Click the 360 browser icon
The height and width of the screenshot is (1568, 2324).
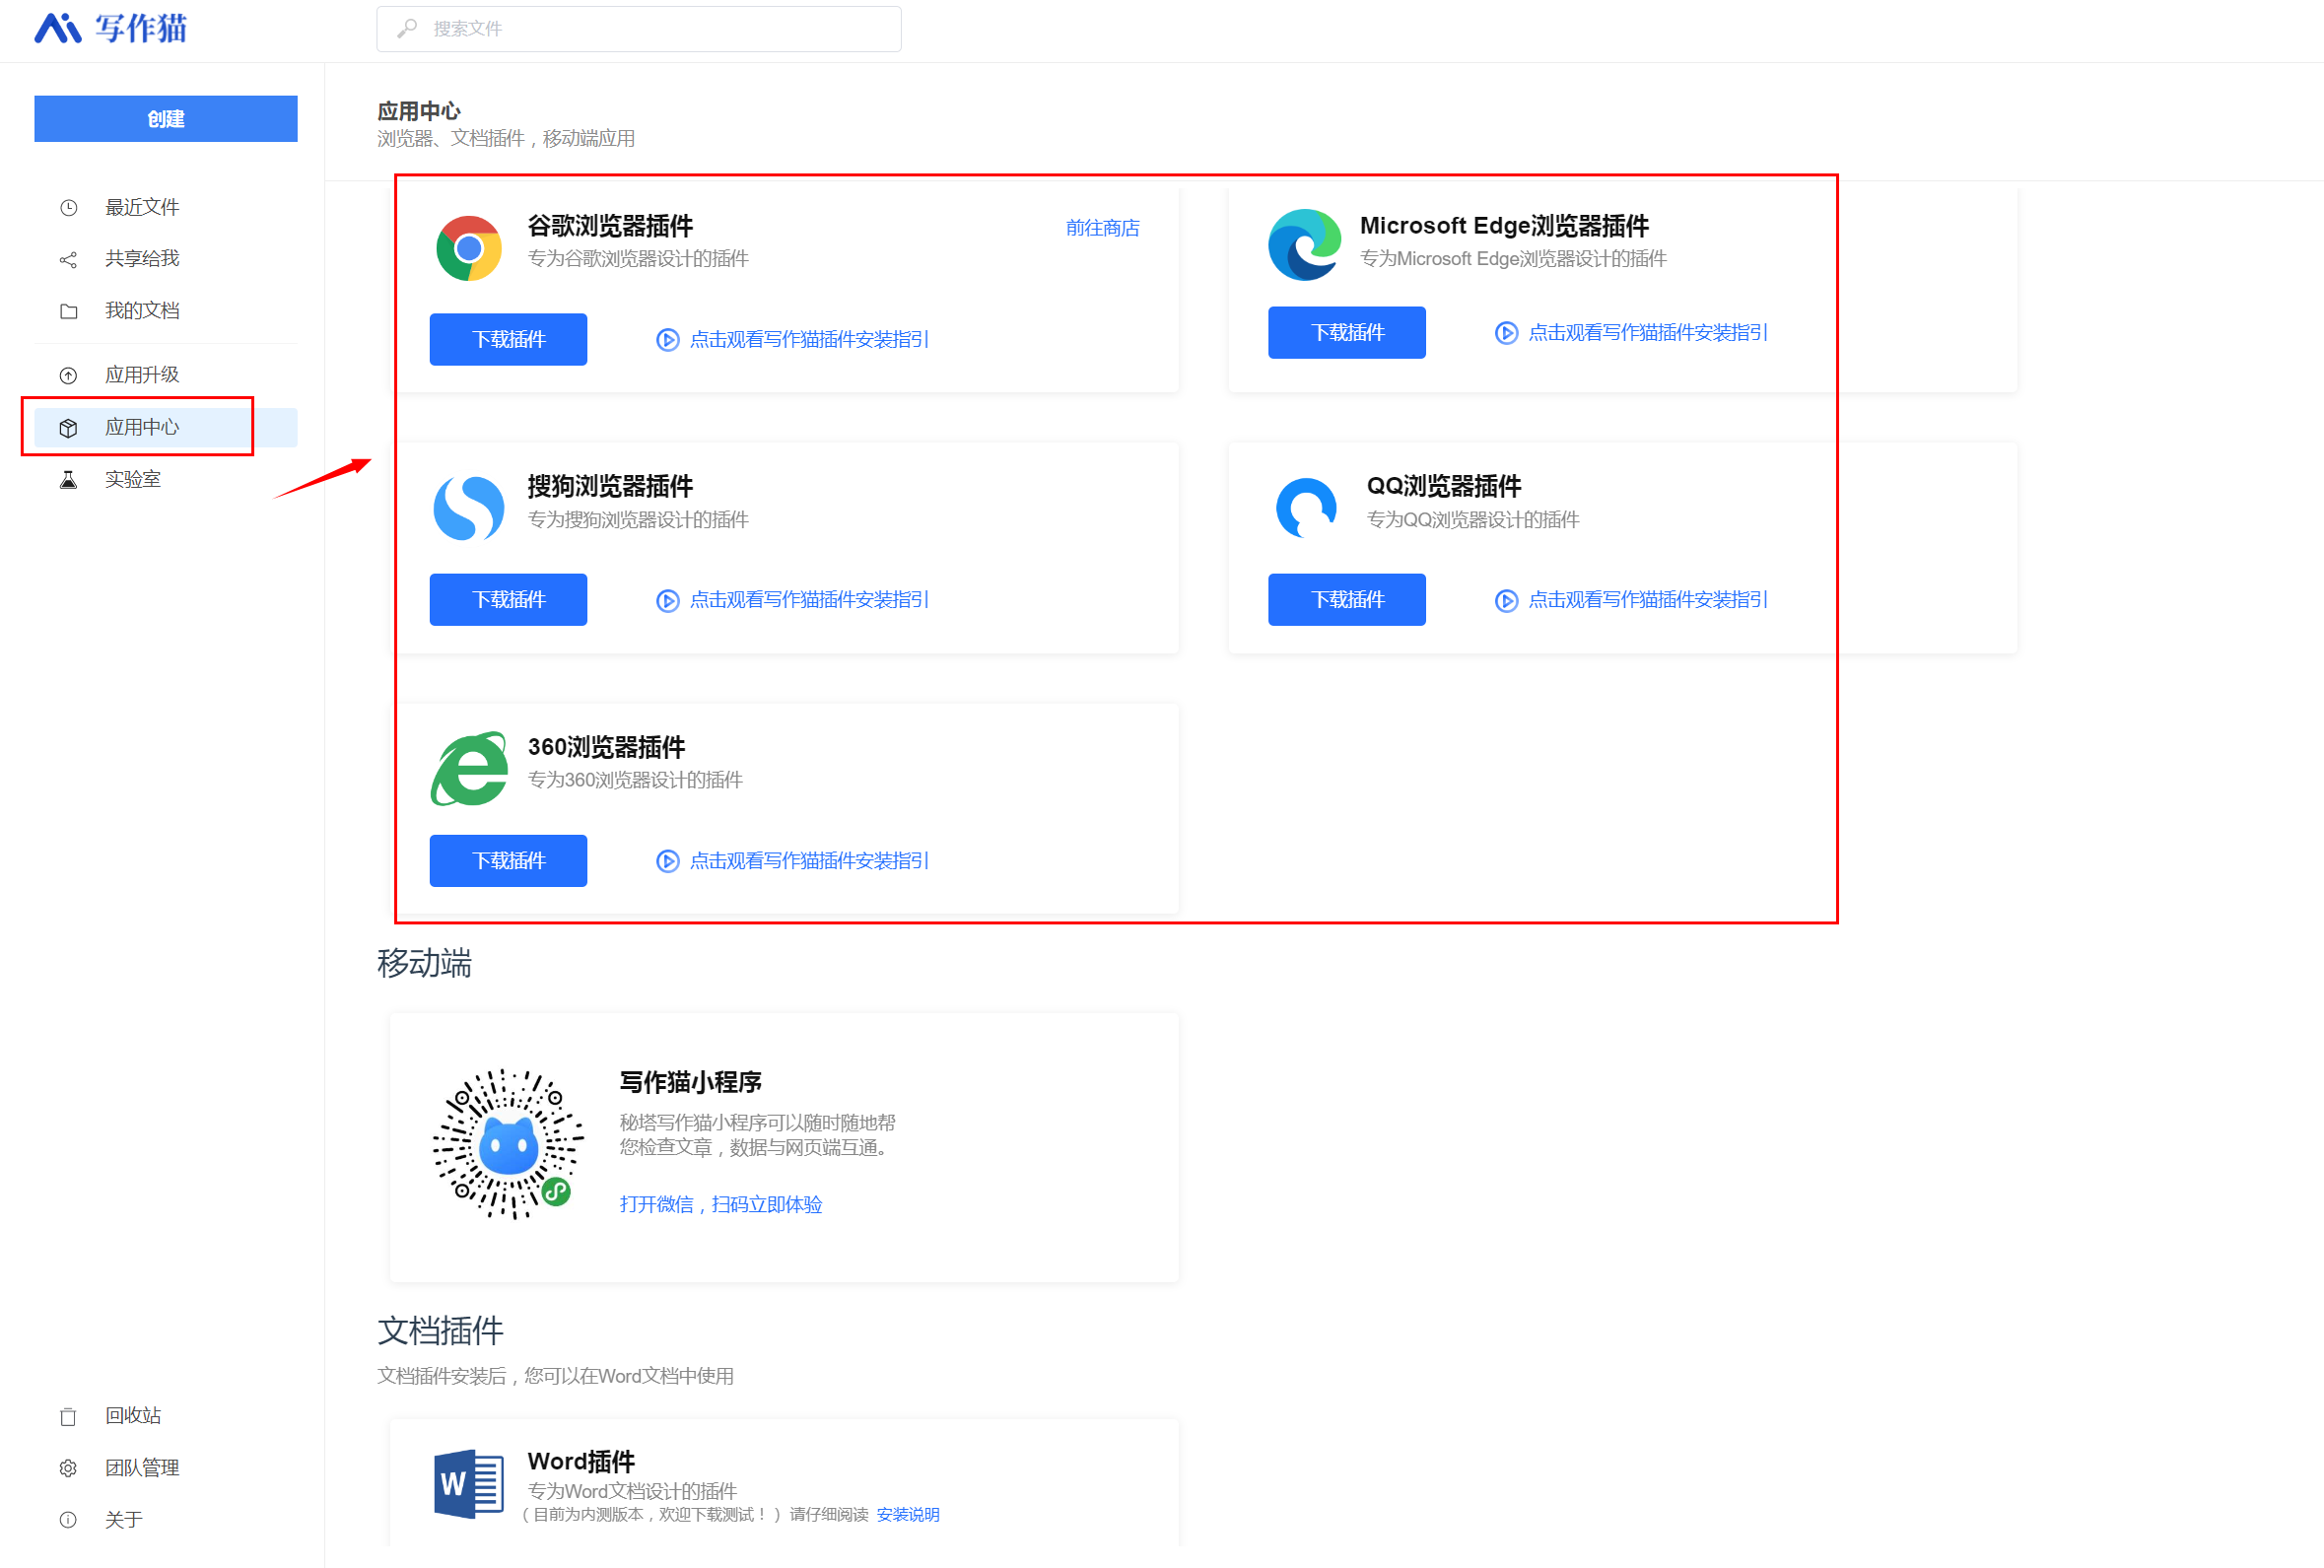pyautogui.click(x=469, y=768)
